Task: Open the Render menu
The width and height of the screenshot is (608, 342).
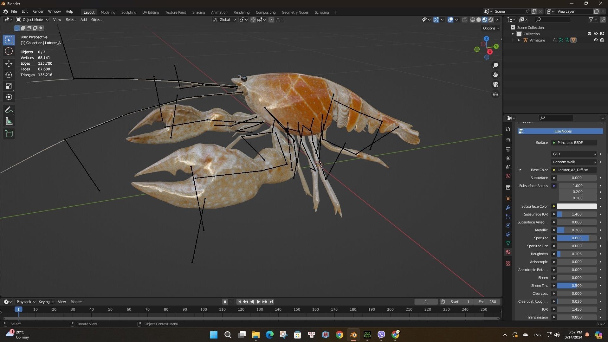Action: pyautogui.click(x=38, y=11)
